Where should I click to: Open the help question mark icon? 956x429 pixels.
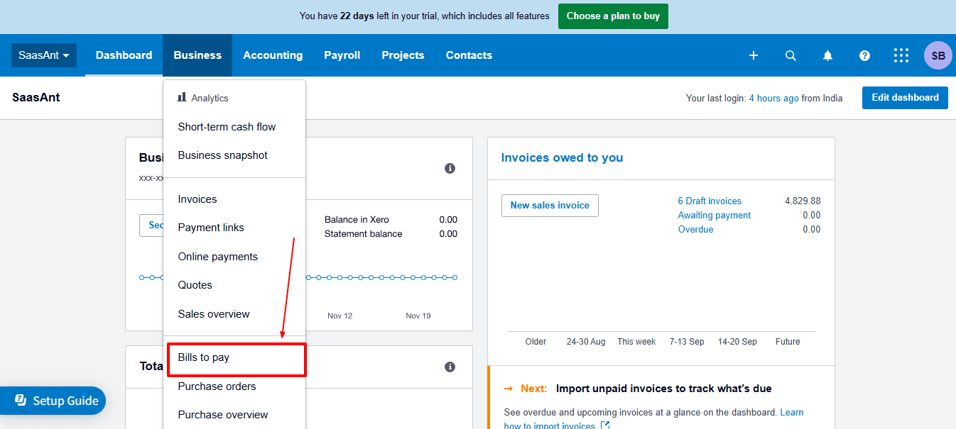[x=864, y=55]
